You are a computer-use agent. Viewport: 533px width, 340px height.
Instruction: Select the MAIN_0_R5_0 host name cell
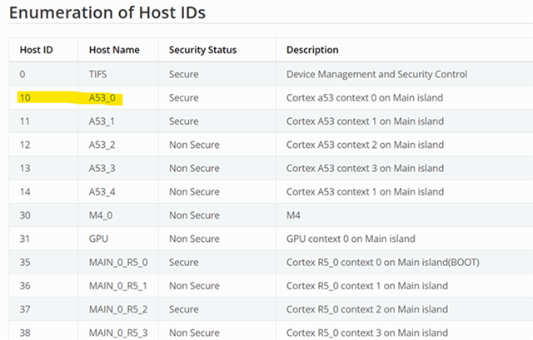click(x=118, y=264)
